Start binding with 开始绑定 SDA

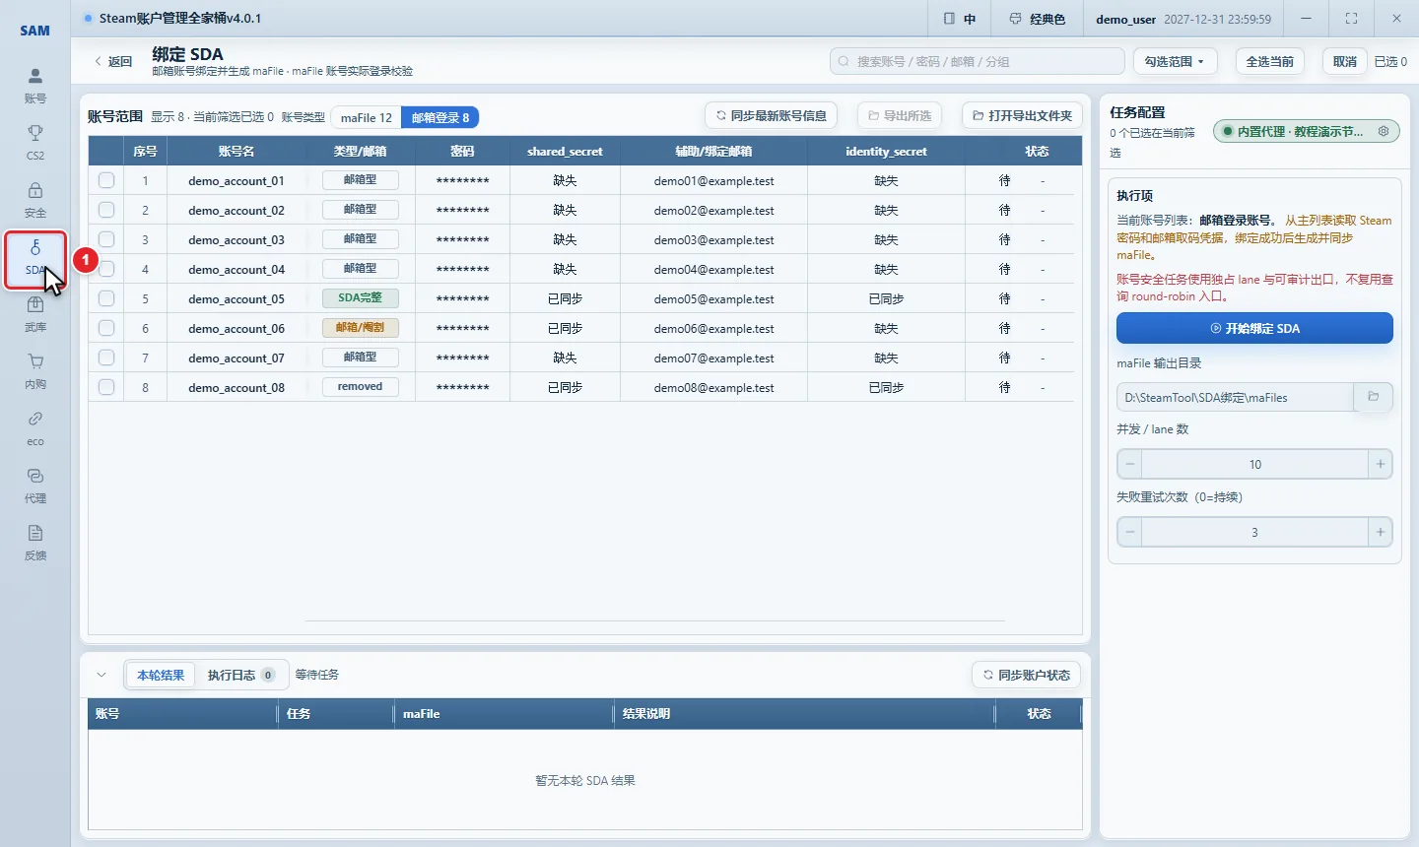1254,328
